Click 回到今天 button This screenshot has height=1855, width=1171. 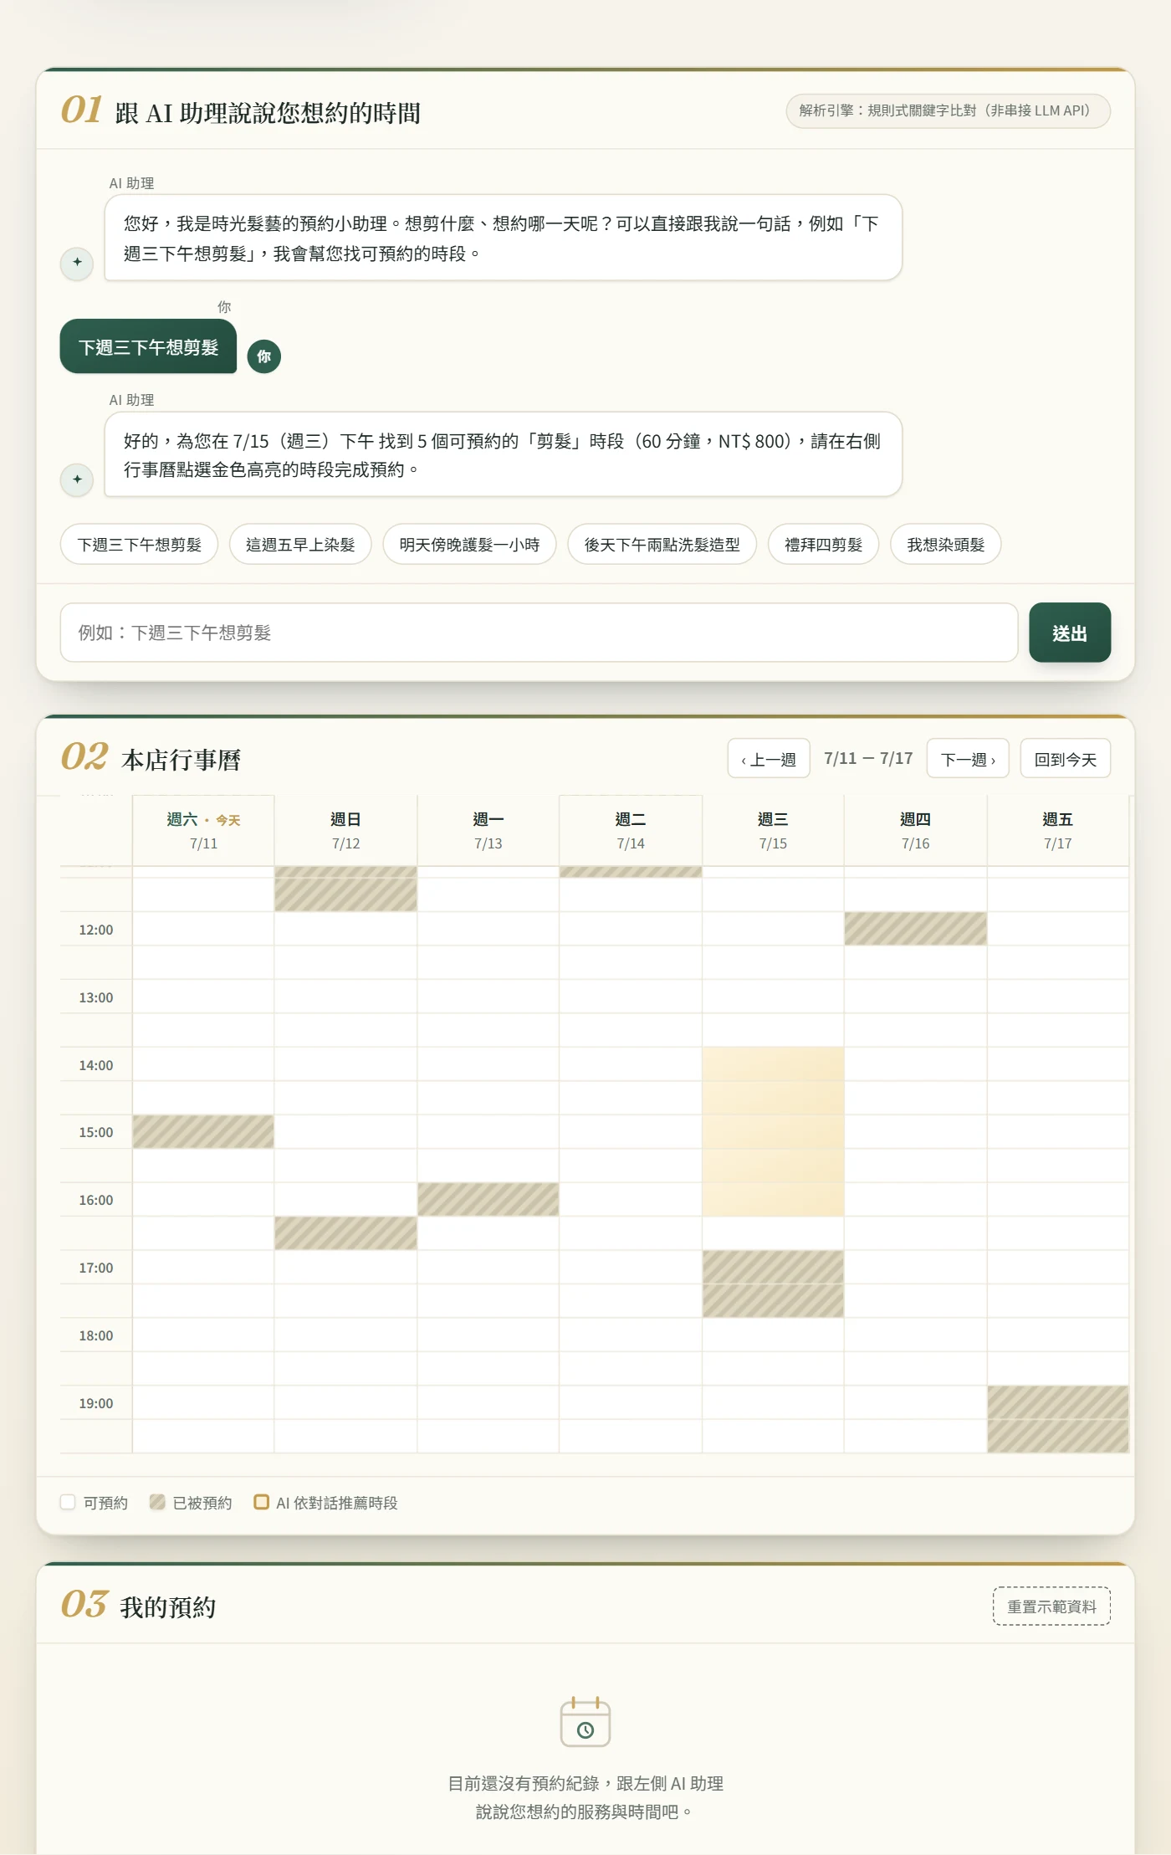tap(1065, 759)
